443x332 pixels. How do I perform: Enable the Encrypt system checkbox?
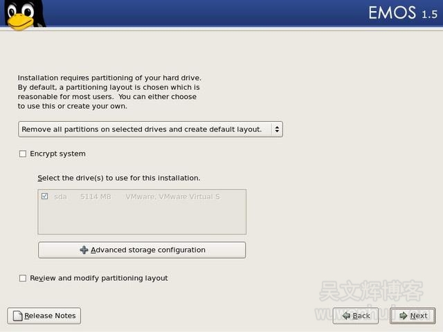point(23,154)
